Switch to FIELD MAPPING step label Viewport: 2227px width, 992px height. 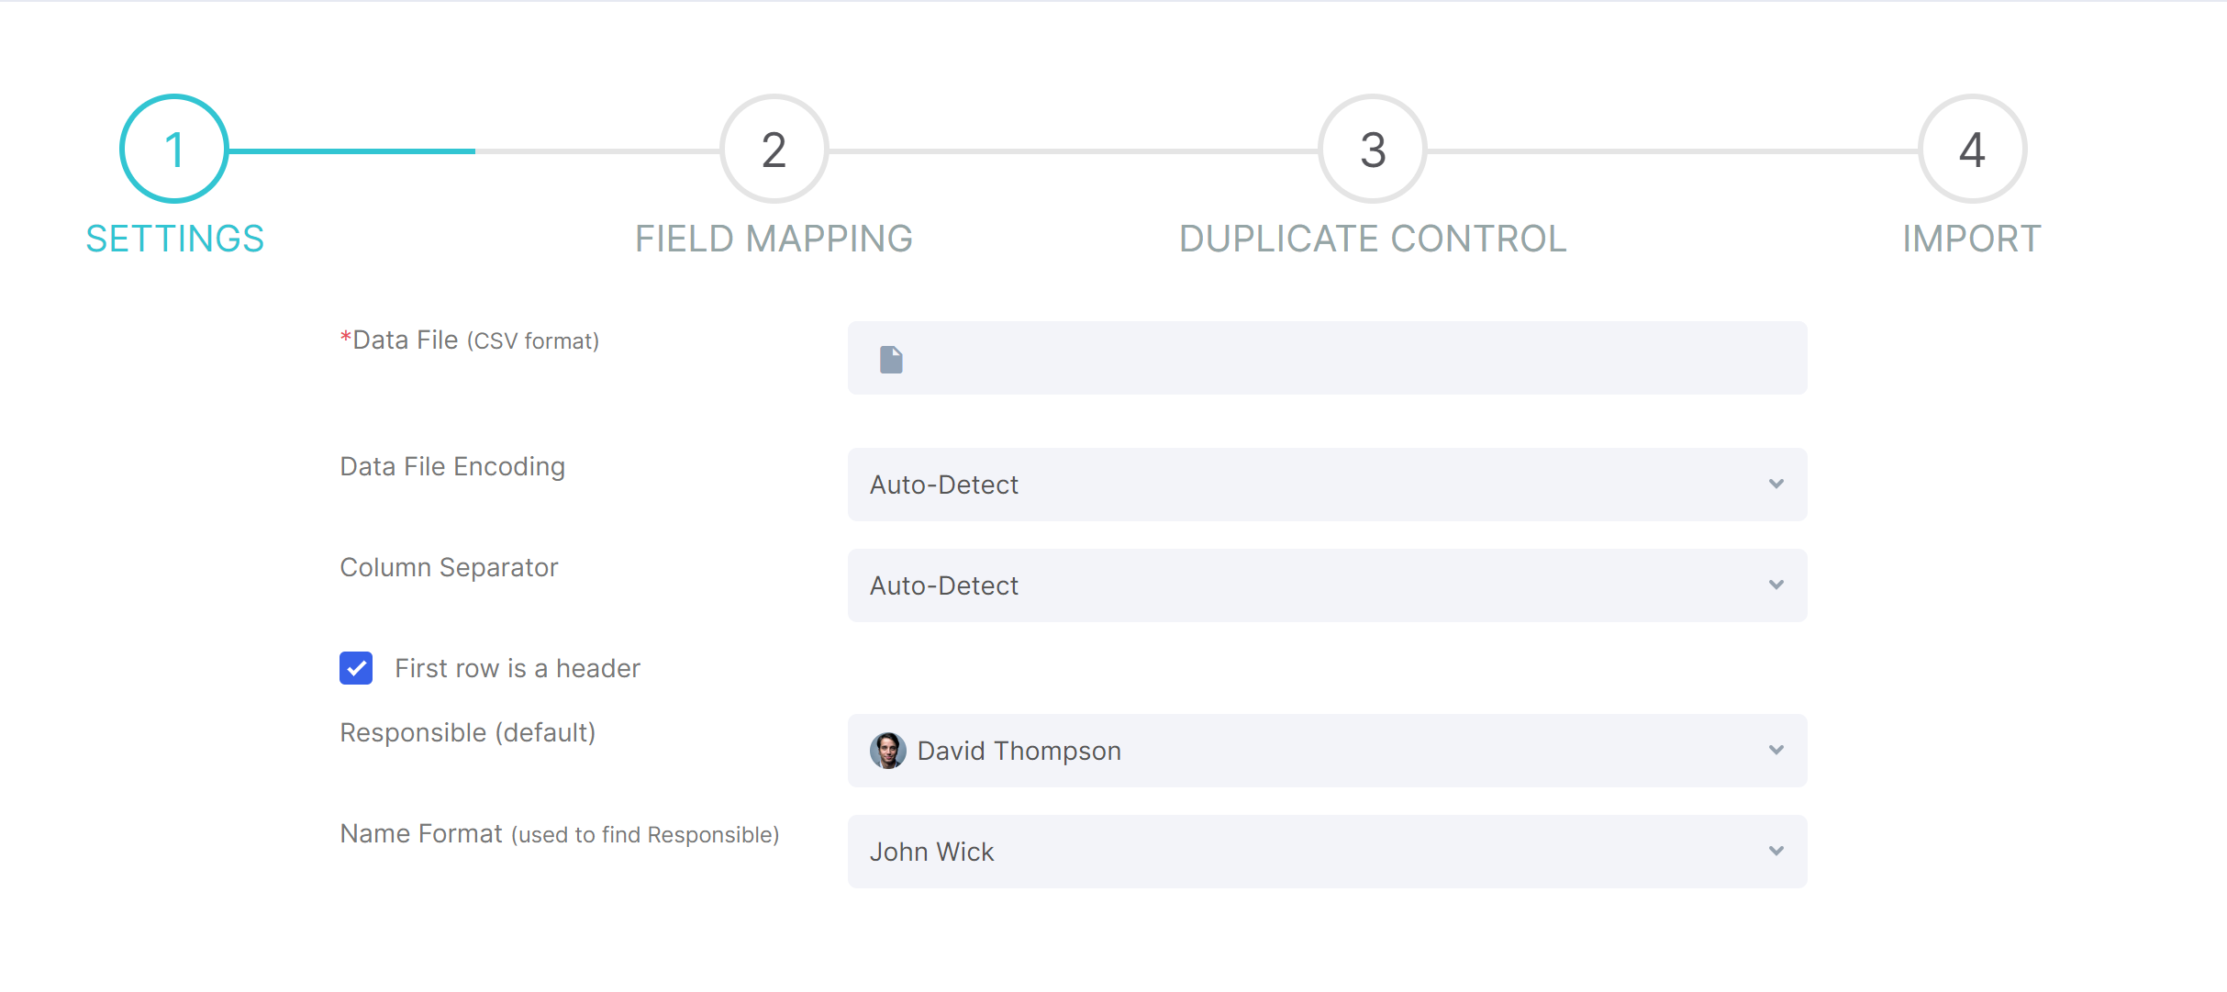(774, 239)
